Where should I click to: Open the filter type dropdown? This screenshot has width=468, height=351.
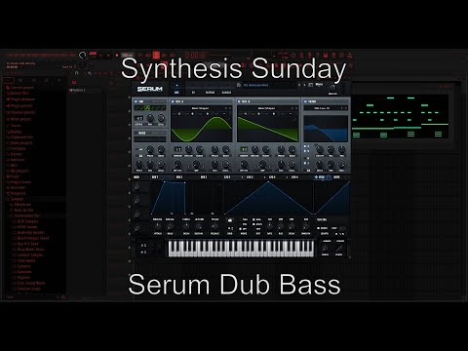pyautogui.click(x=322, y=108)
